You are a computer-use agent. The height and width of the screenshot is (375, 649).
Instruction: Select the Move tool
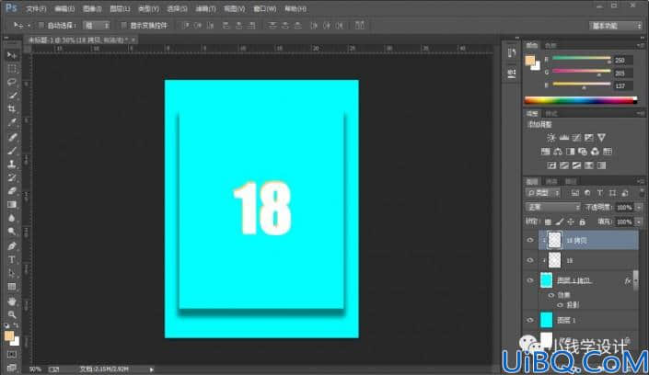point(12,55)
